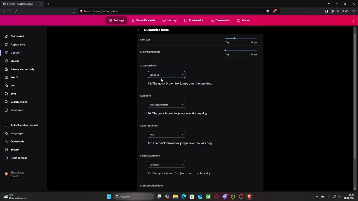Open Sync settings in sidebar
358x201 pixels.
pyautogui.click(x=13, y=94)
